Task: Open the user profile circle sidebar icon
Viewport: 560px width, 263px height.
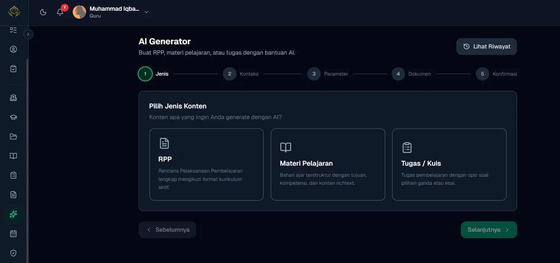Action: click(x=13, y=49)
